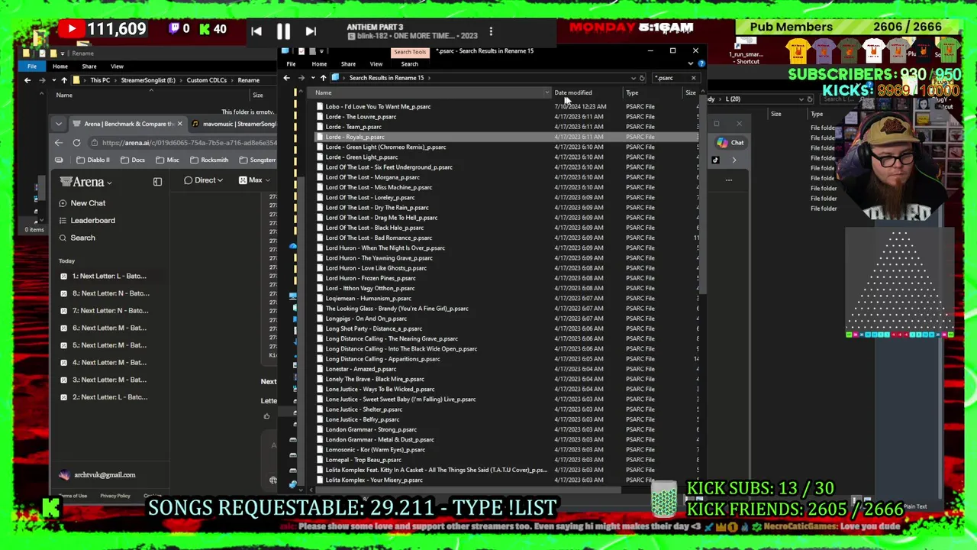Open Diablo II bookmarks folder
The width and height of the screenshot is (977, 550).
[93, 160]
